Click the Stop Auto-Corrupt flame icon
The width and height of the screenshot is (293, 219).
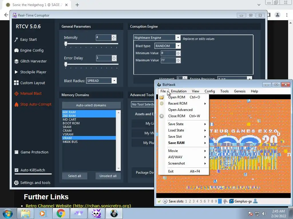16,104
